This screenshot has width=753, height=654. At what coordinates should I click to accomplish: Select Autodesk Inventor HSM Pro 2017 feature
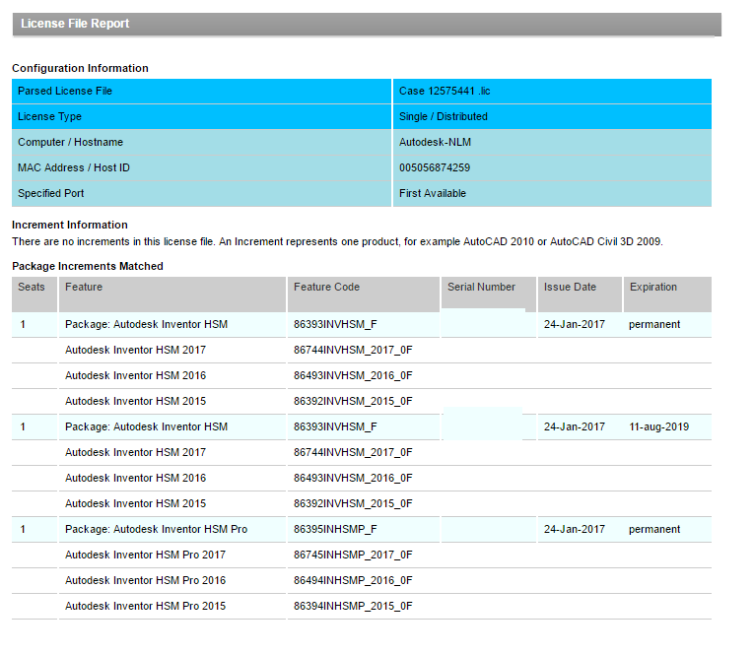[145, 555]
